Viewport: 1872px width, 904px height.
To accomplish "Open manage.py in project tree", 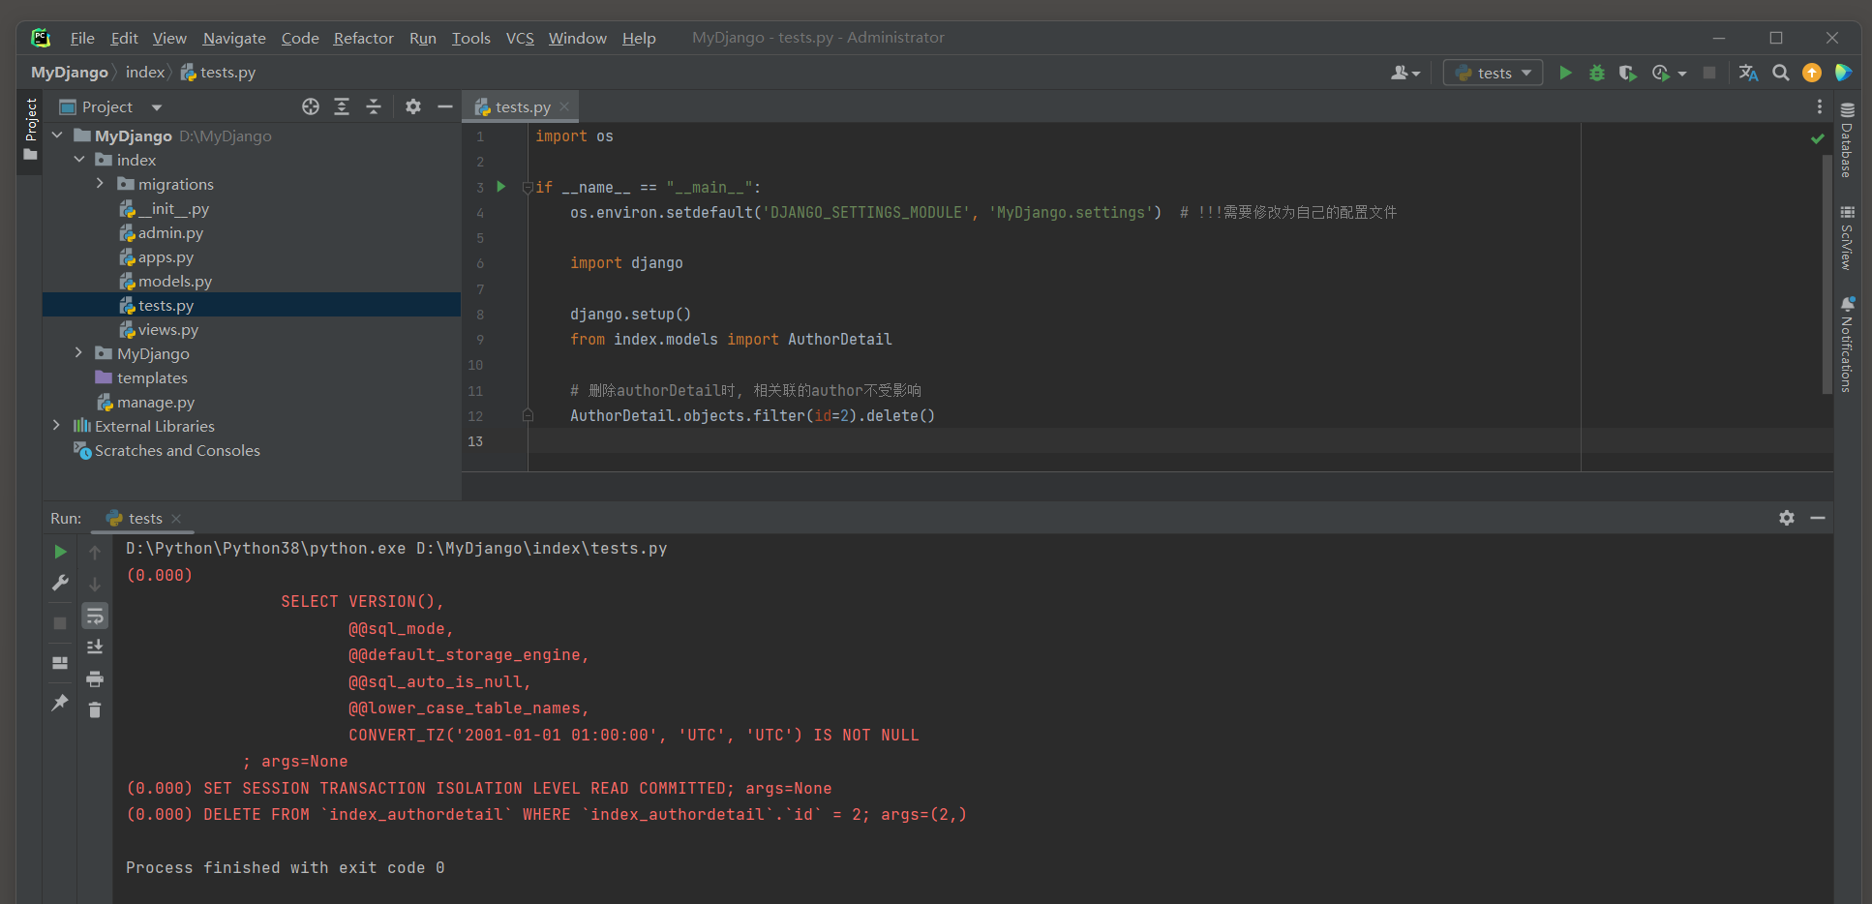I will pos(155,402).
